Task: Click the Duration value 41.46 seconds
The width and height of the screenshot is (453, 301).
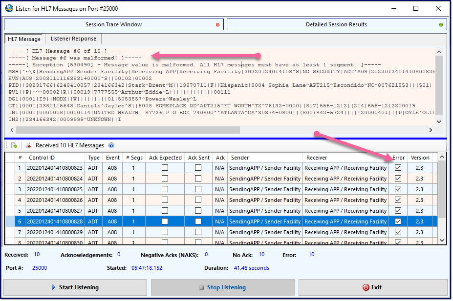Action: [251, 268]
